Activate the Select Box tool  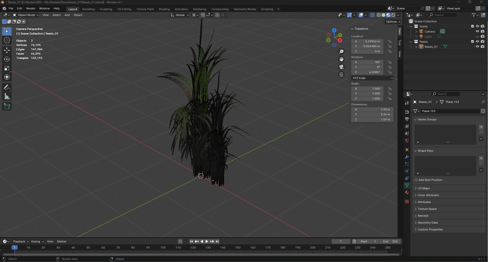pos(7,32)
